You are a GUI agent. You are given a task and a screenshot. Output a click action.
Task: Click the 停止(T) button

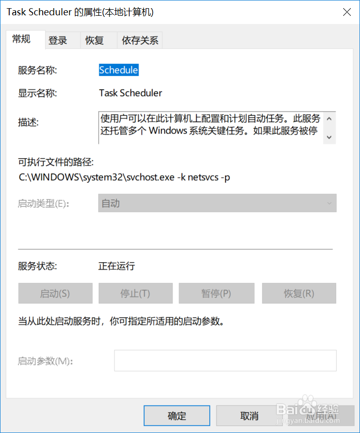pyautogui.click(x=135, y=293)
